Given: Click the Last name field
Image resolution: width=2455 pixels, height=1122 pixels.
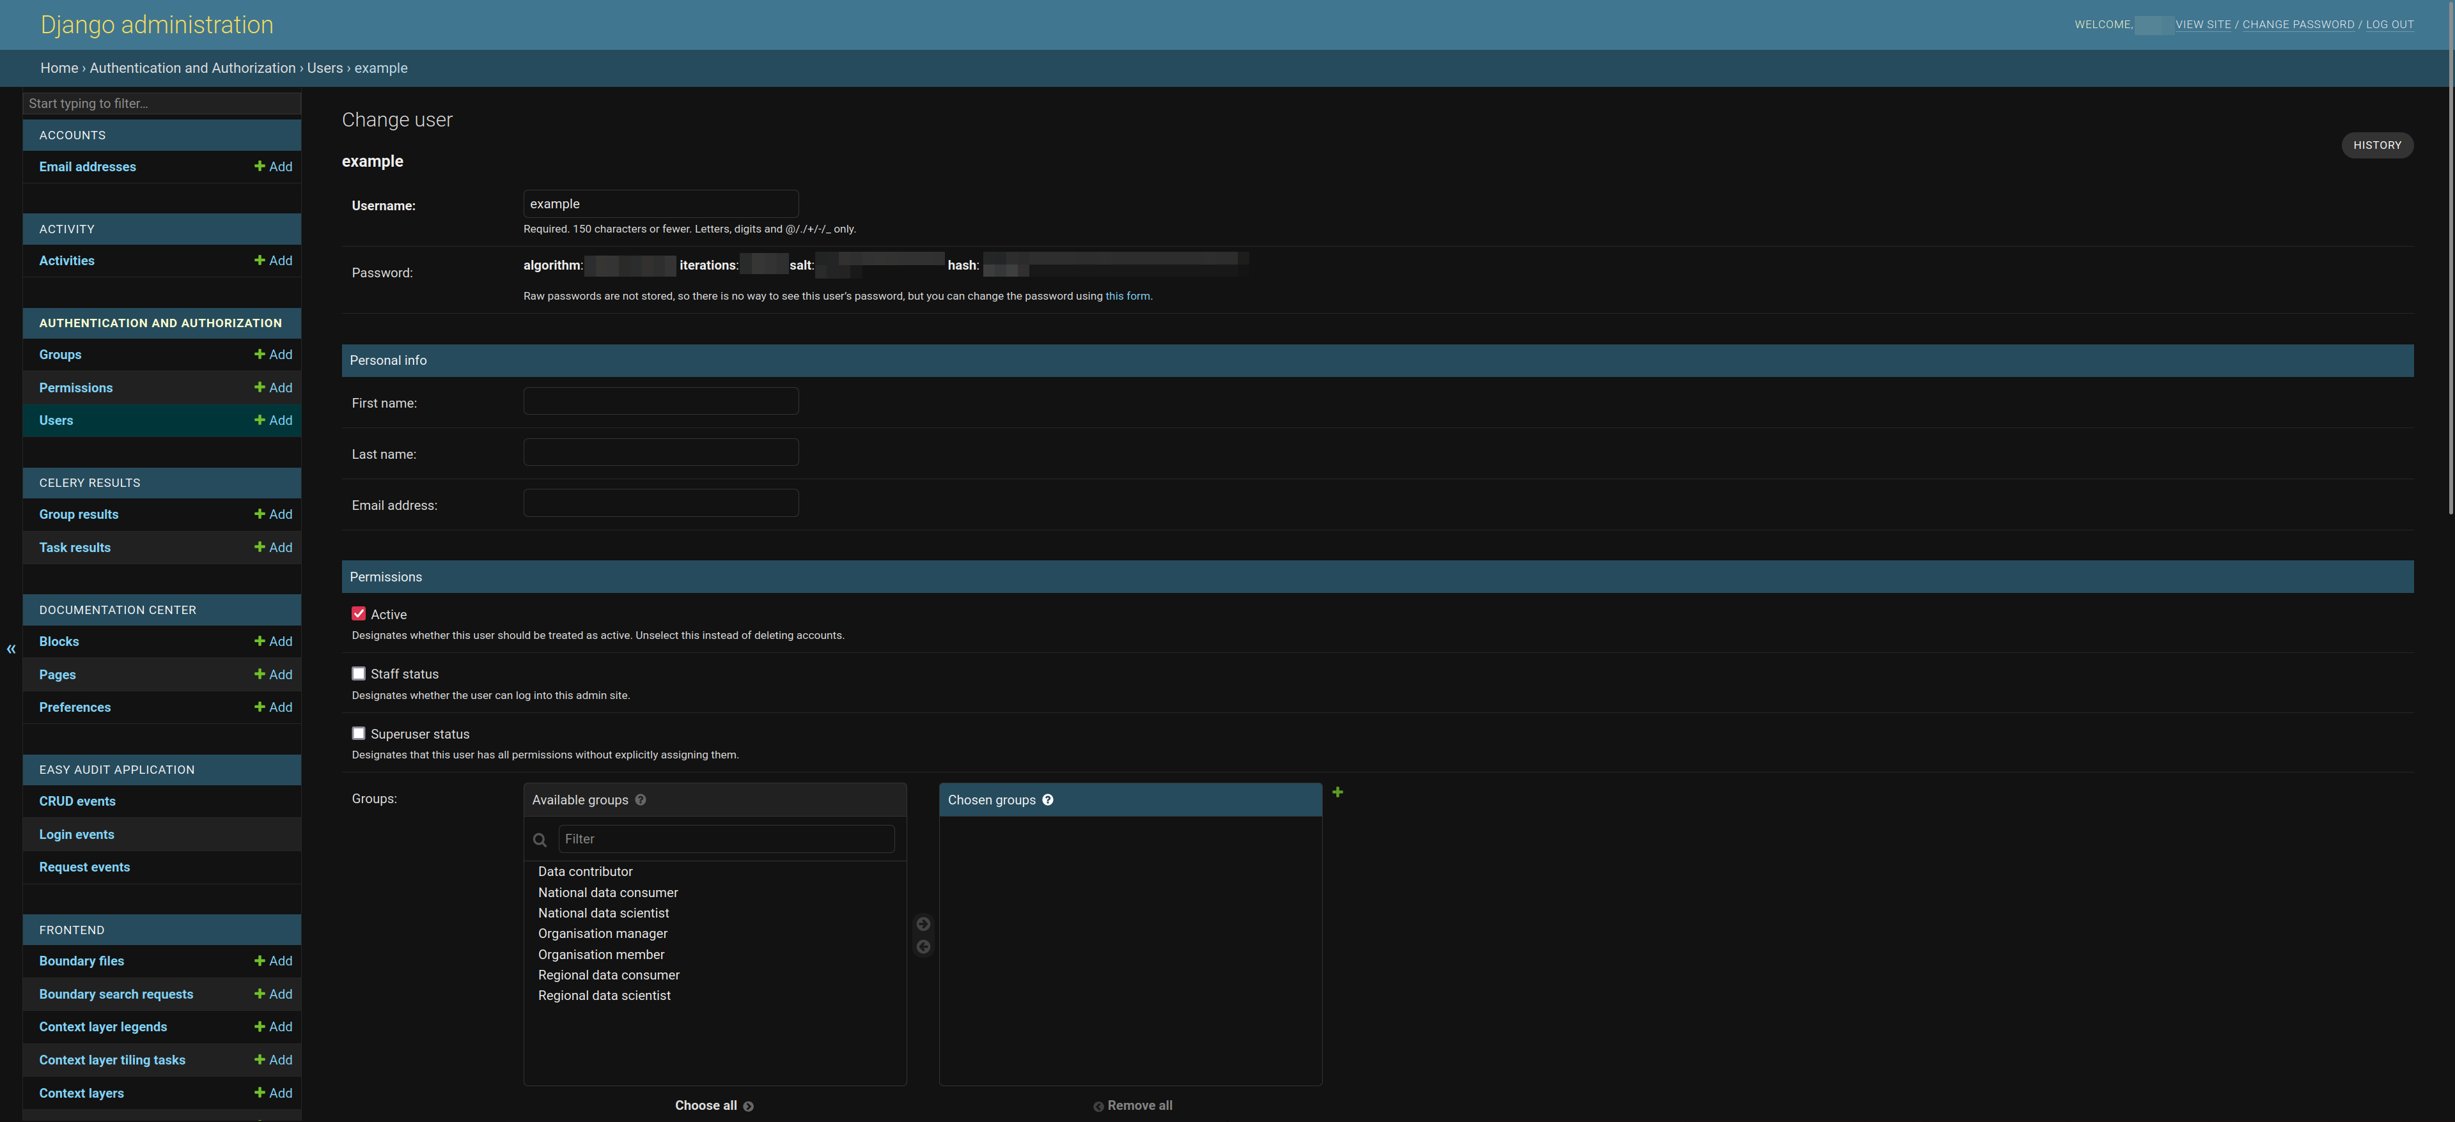Looking at the screenshot, I should pos(660,452).
